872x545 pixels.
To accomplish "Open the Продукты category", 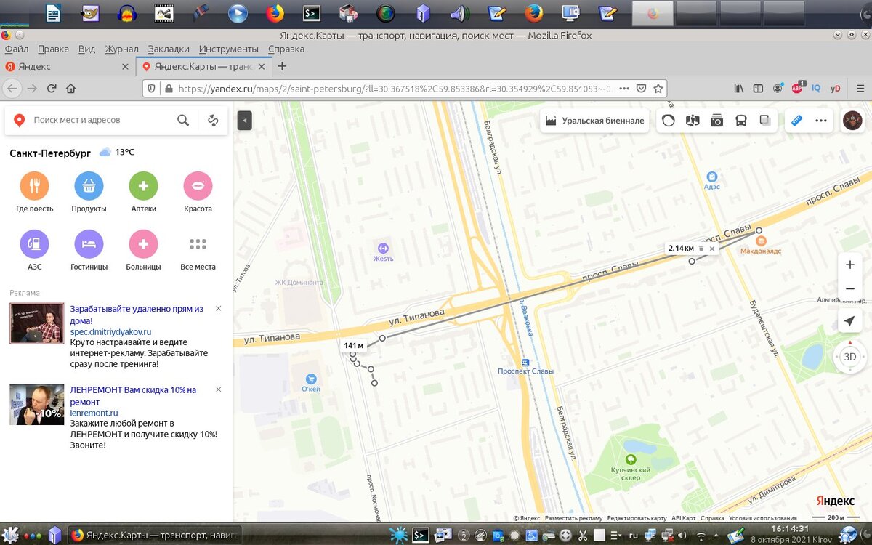I will tap(89, 192).
